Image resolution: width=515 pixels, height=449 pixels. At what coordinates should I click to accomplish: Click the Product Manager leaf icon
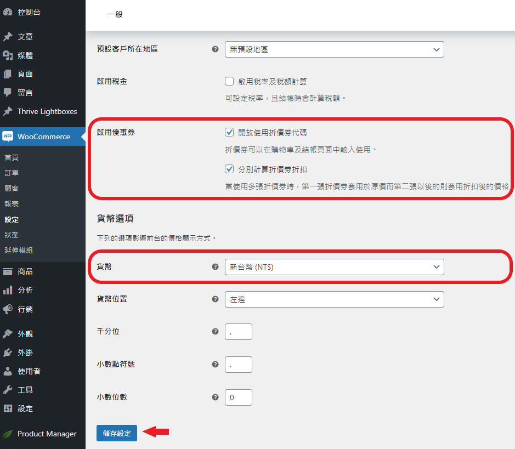(8, 434)
